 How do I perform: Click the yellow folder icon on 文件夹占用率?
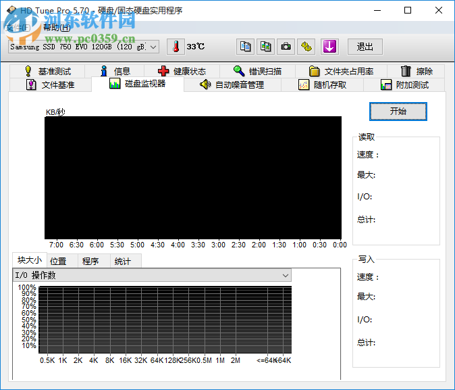(x=314, y=71)
